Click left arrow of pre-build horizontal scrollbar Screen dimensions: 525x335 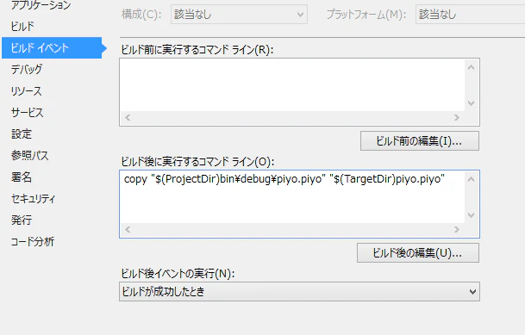[128, 118]
